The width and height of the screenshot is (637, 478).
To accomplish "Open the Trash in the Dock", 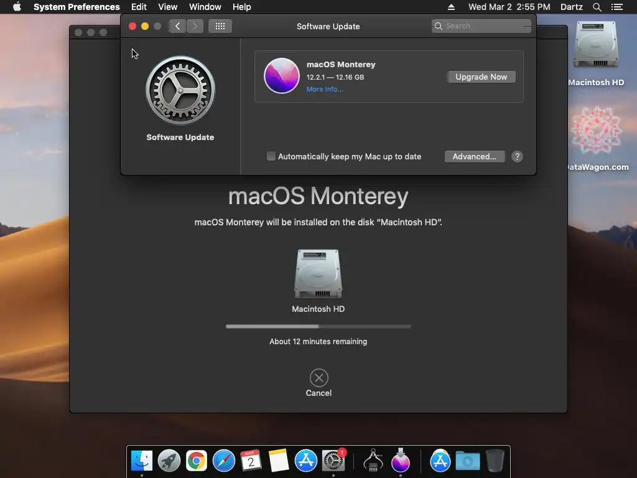I will point(495,461).
